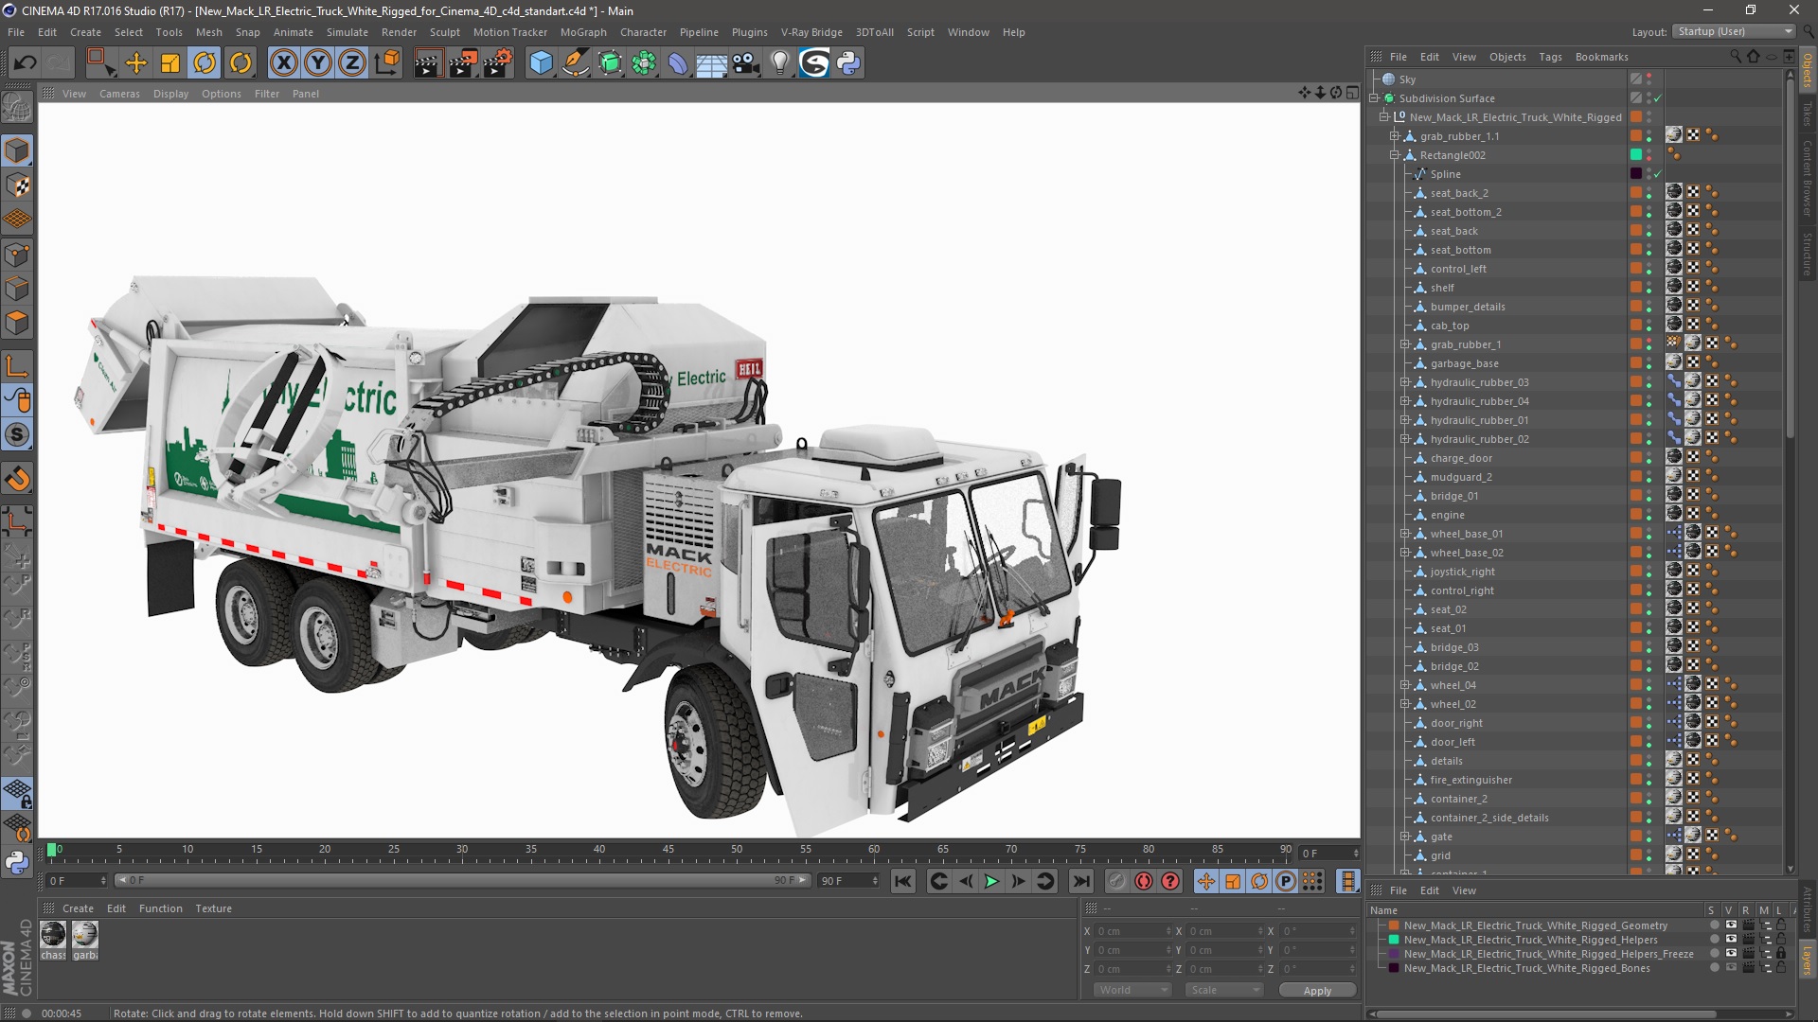Toggle visibility dots for cab_top
This screenshot has width=1818, height=1022.
point(1649,326)
